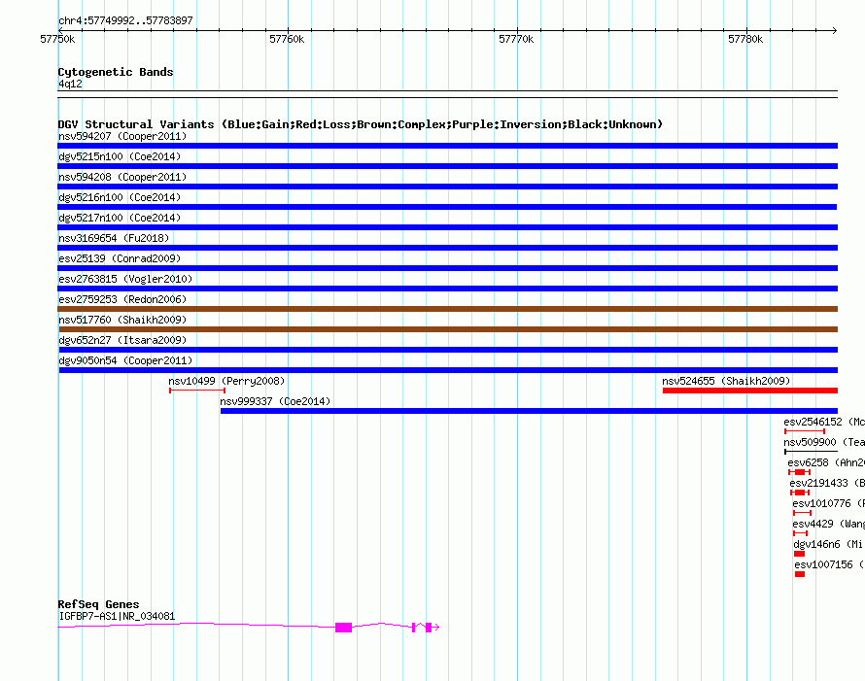Click the 57750k ruler mark
Viewport: 865px width, 681px height.
coord(57,39)
